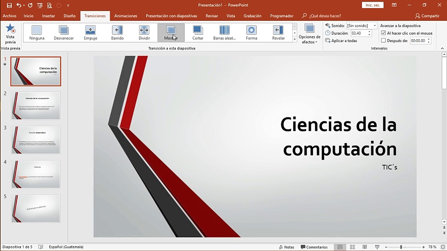The image size is (447, 251).
Task: Decrease the Después de time value
Action: 429,42
